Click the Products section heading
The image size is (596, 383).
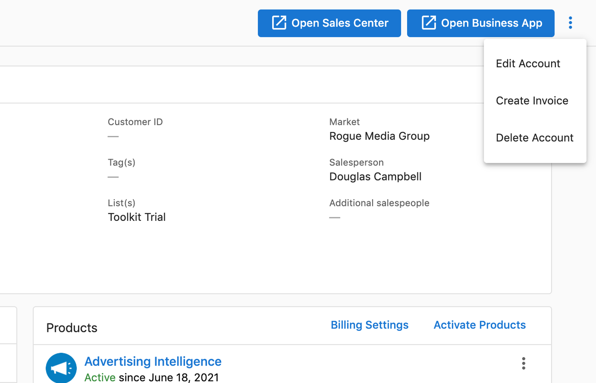[x=72, y=328]
